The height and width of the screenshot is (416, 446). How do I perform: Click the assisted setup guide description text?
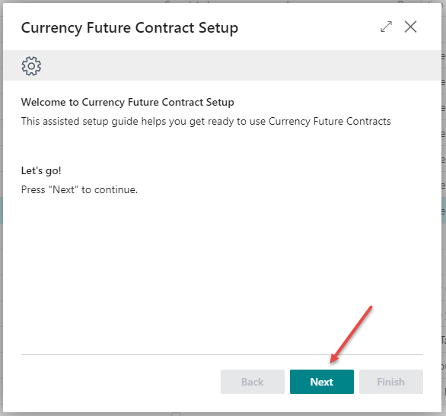click(x=206, y=122)
